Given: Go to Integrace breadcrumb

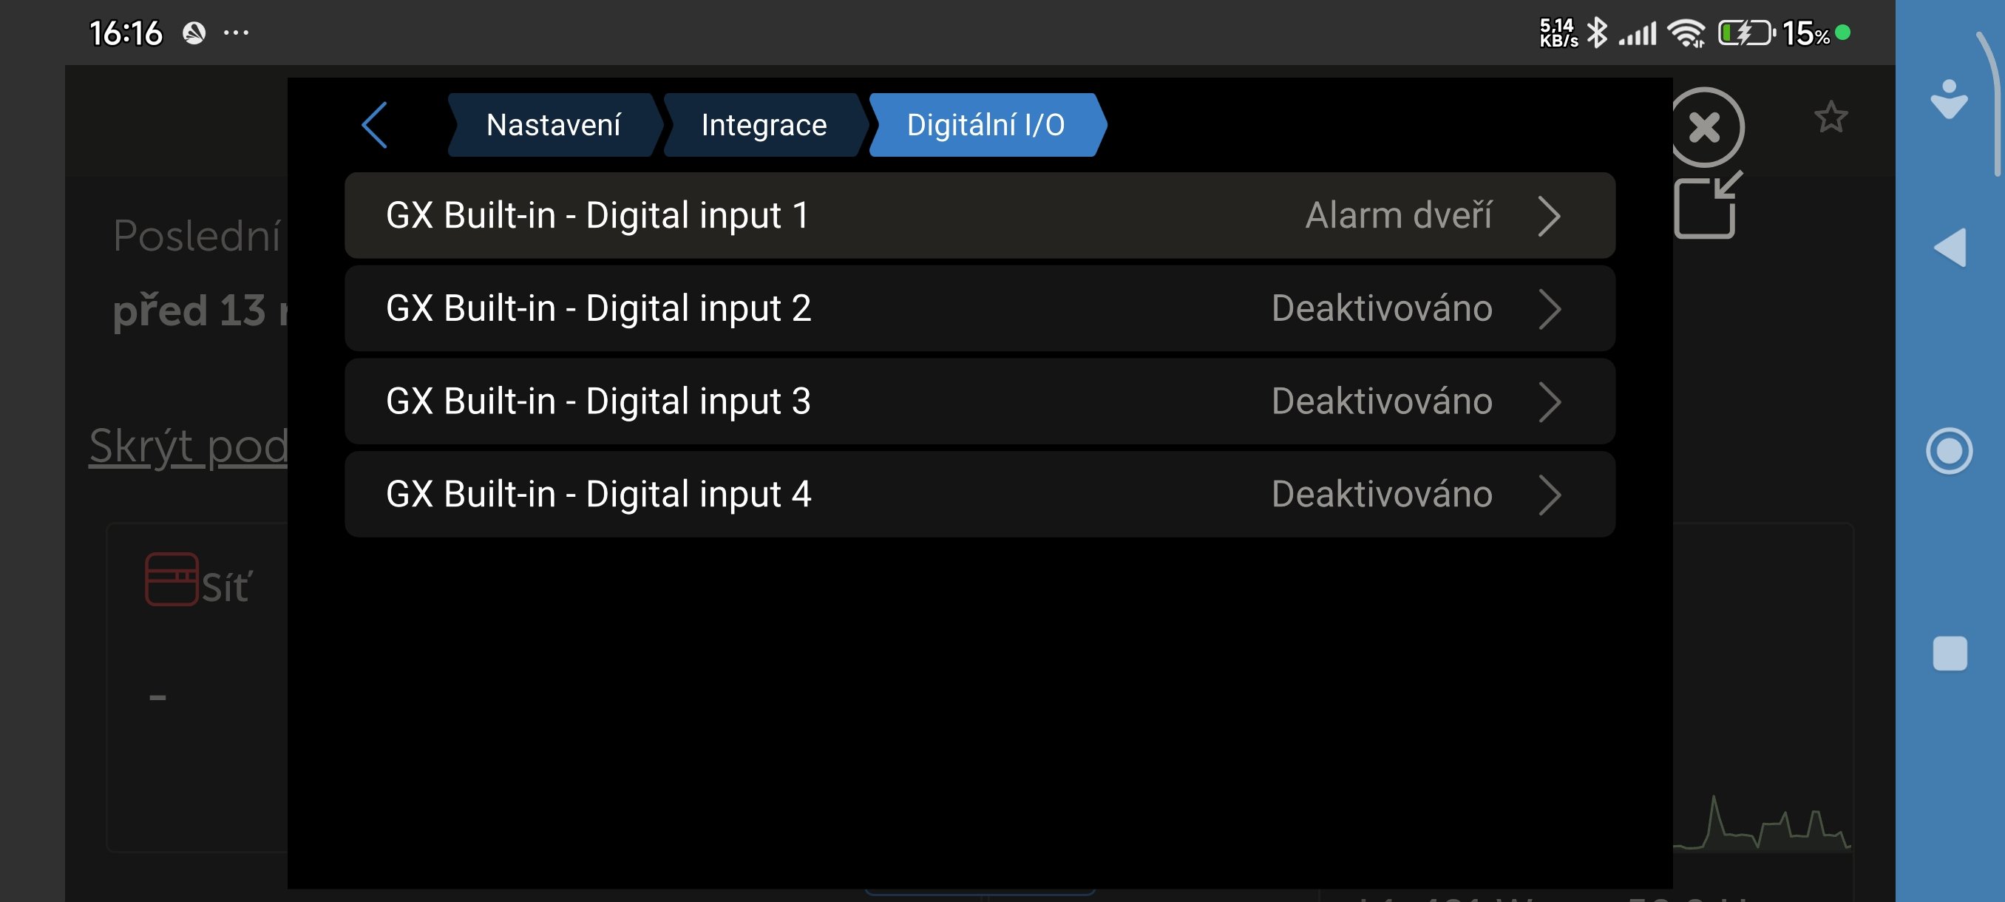Looking at the screenshot, I should coord(763,124).
